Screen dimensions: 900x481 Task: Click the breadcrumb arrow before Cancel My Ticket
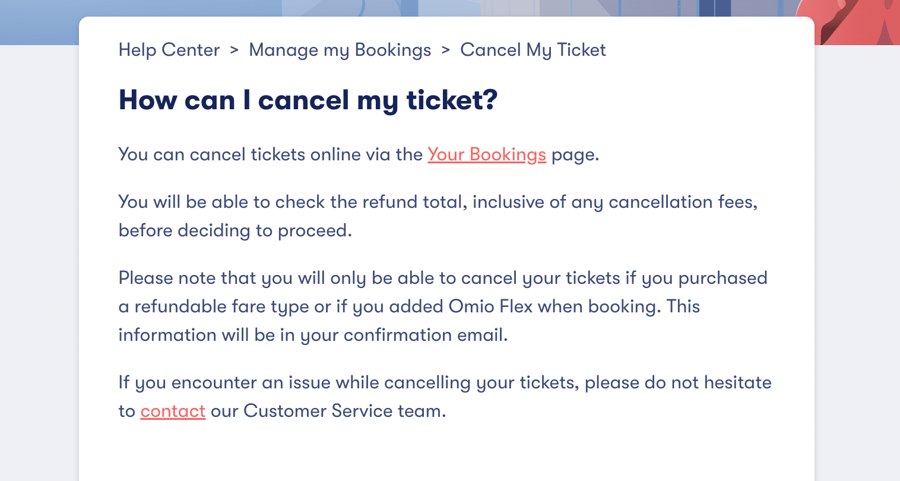pos(446,50)
